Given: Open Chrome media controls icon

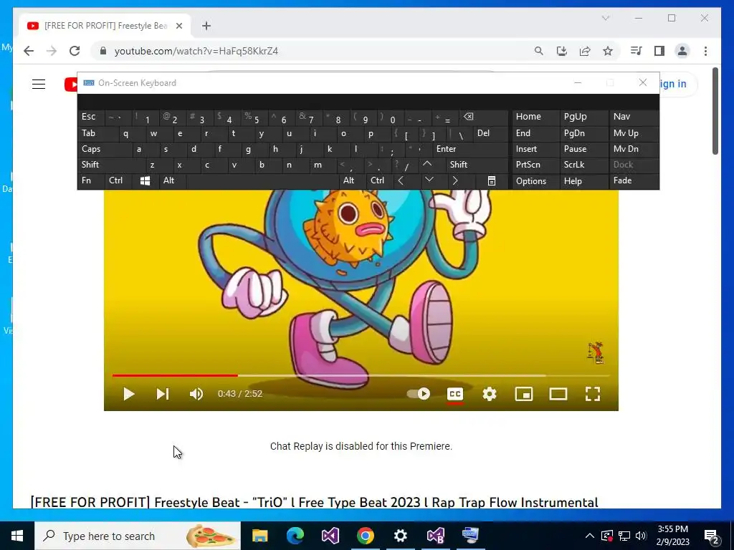Looking at the screenshot, I should pyautogui.click(x=637, y=51).
